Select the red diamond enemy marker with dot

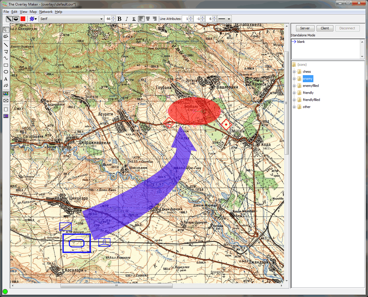pyautogui.click(x=226, y=125)
